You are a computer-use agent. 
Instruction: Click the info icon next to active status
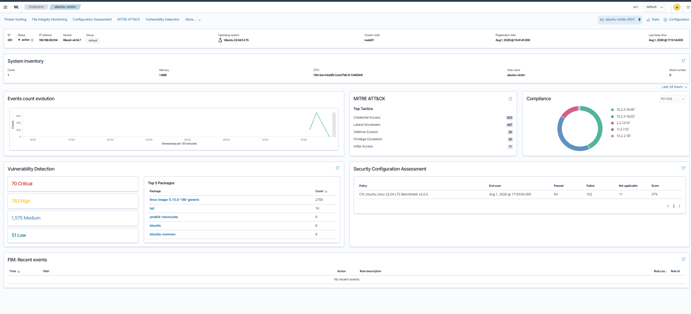32,40
